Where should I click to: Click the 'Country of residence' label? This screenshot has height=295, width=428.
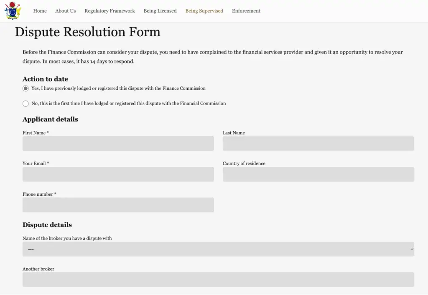244,164
